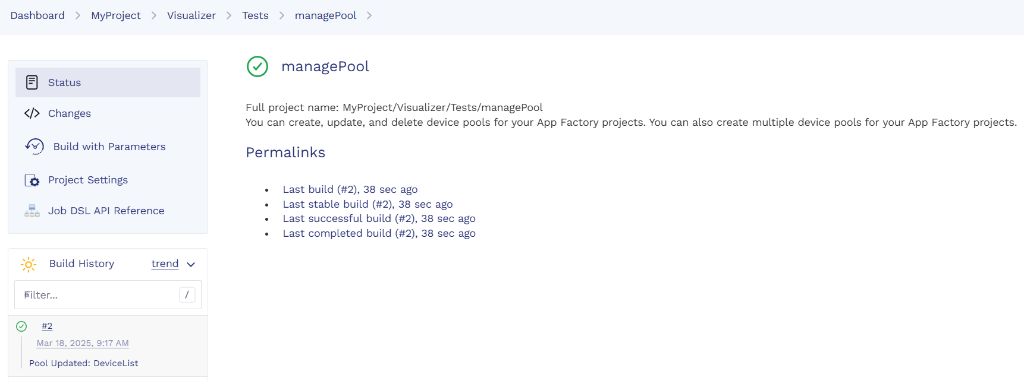The height and width of the screenshot is (381, 1024).
Task: Focus the build history Filter field
Action: coord(98,295)
